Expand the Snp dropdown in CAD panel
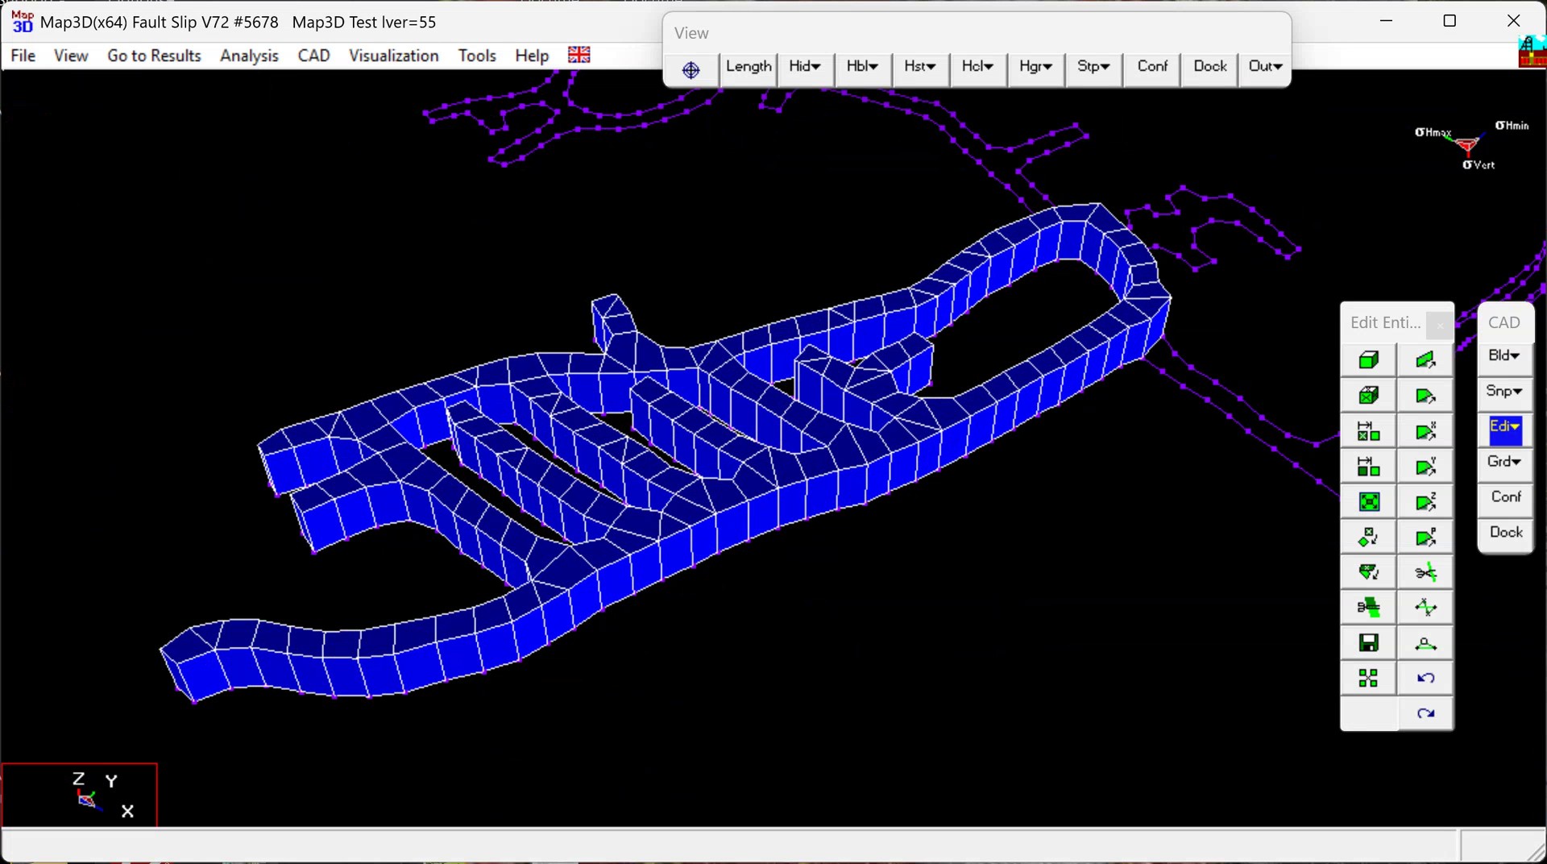Screen dimensions: 1547x864 pyautogui.click(x=1503, y=392)
